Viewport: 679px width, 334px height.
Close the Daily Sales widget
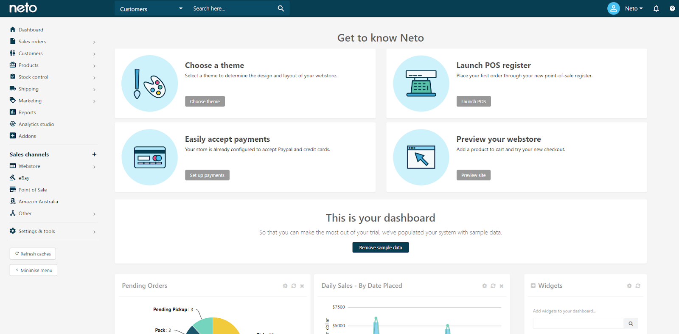point(502,286)
